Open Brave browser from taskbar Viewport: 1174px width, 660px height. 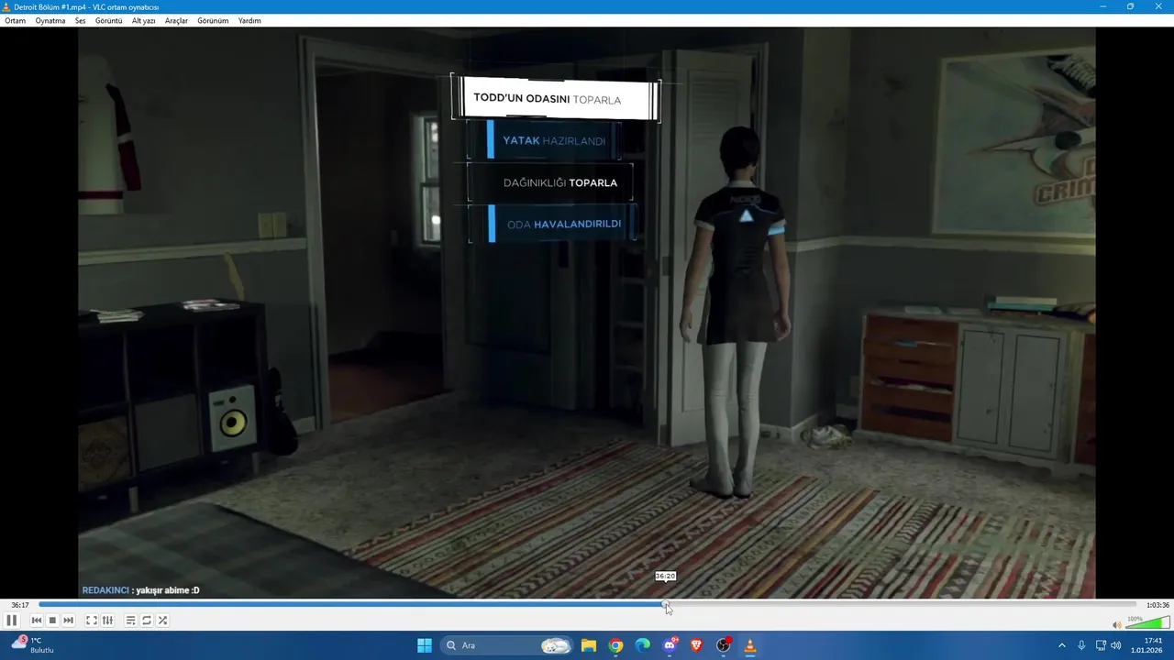696,645
